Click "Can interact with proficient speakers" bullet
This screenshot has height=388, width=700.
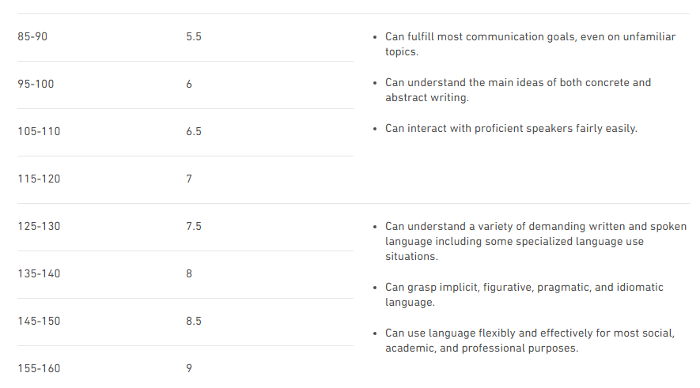(x=511, y=129)
